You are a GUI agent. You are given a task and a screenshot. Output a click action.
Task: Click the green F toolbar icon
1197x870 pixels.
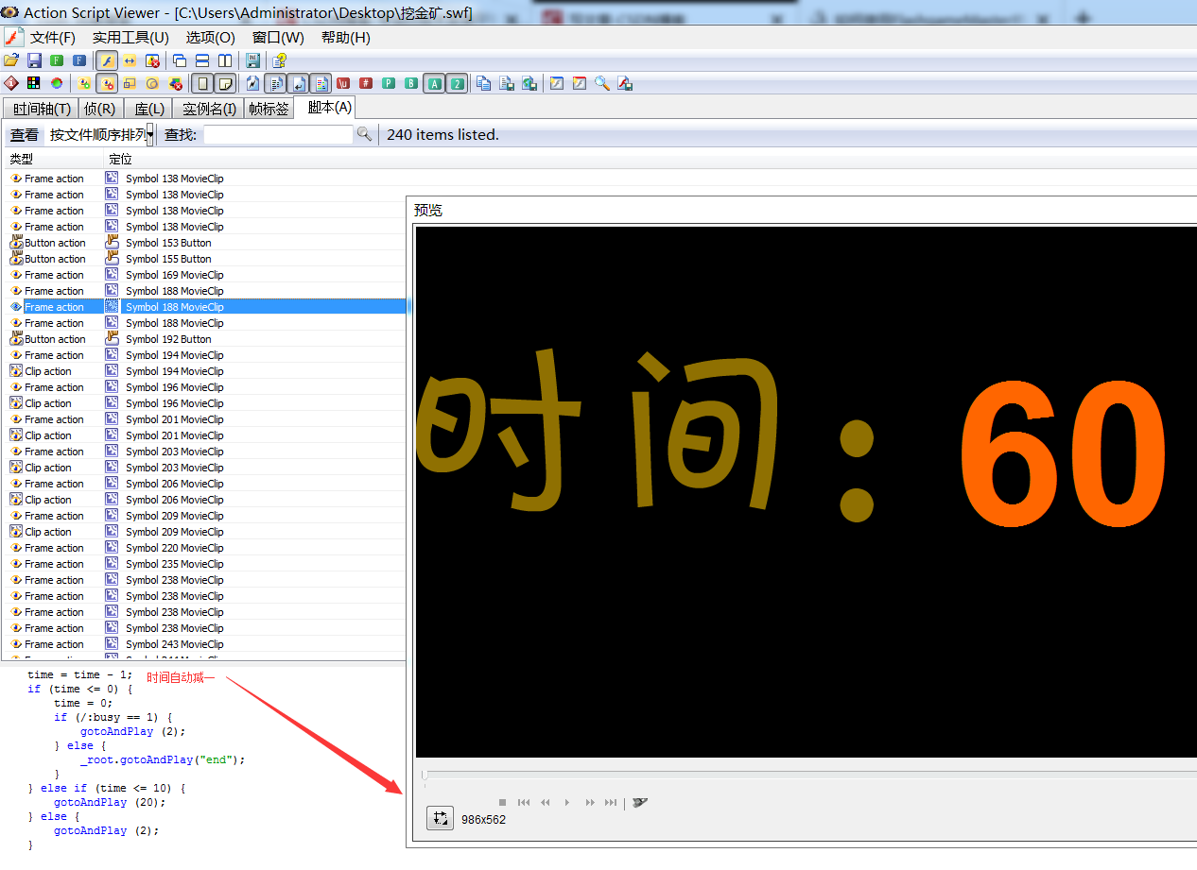[57, 60]
